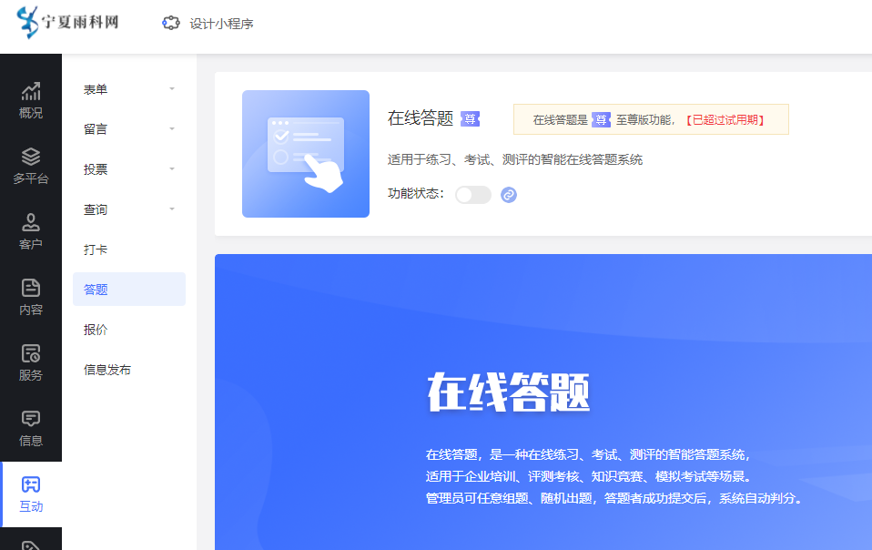Open the 信息 messages sidebar icon
This screenshot has width=872, height=550.
[x=31, y=429]
